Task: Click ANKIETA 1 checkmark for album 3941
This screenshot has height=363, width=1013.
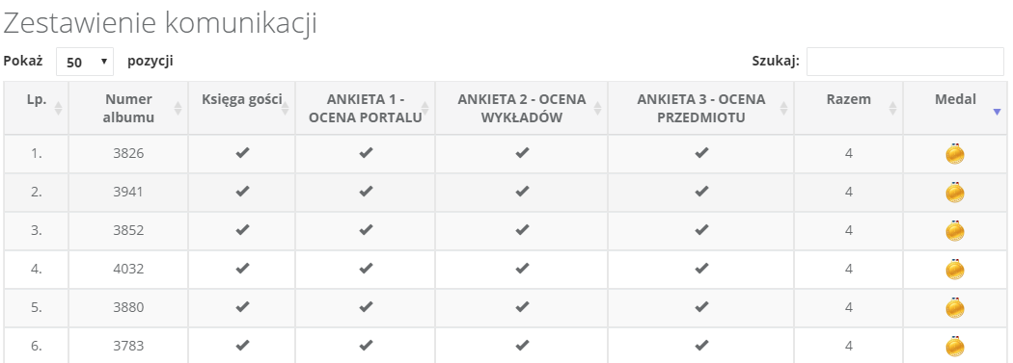Action: point(366,192)
